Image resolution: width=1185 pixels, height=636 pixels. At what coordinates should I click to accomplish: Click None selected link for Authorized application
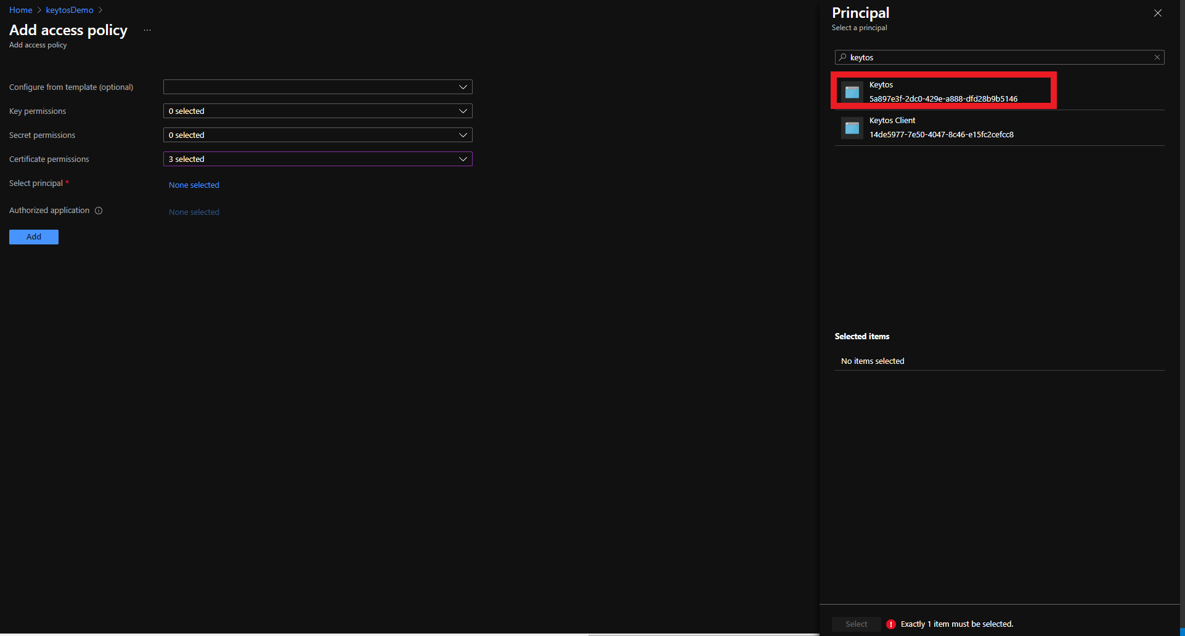tap(194, 212)
